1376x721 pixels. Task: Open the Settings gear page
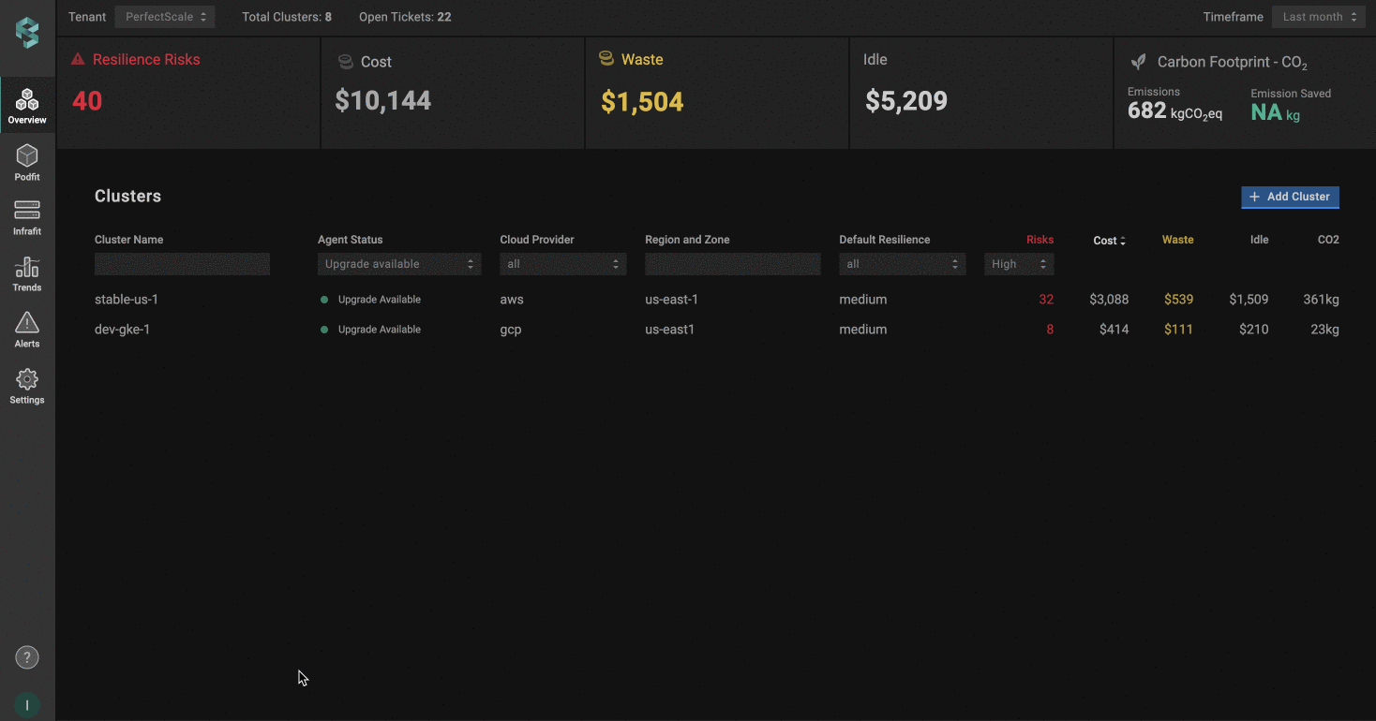(27, 386)
